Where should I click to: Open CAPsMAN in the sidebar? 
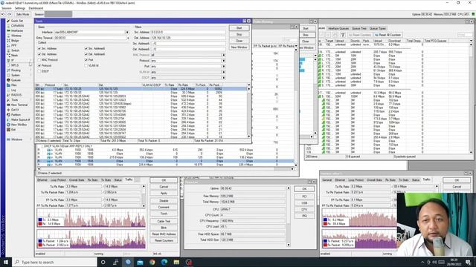[17, 26]
